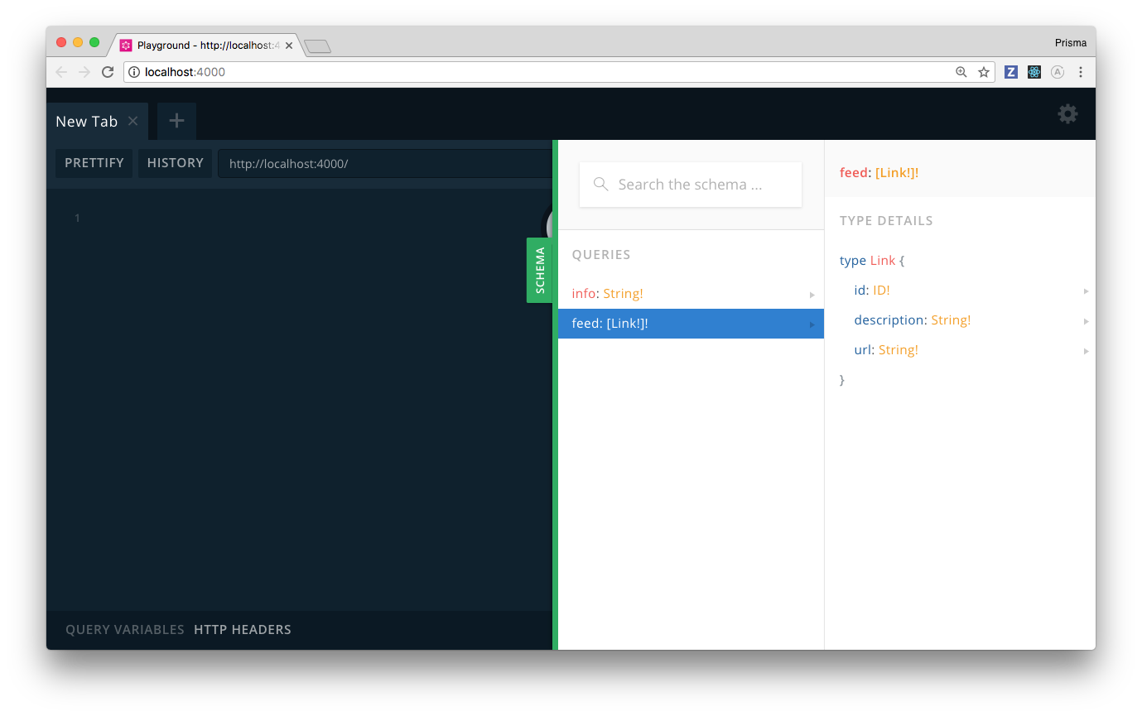Click the String! type of url

click(899, 350)
